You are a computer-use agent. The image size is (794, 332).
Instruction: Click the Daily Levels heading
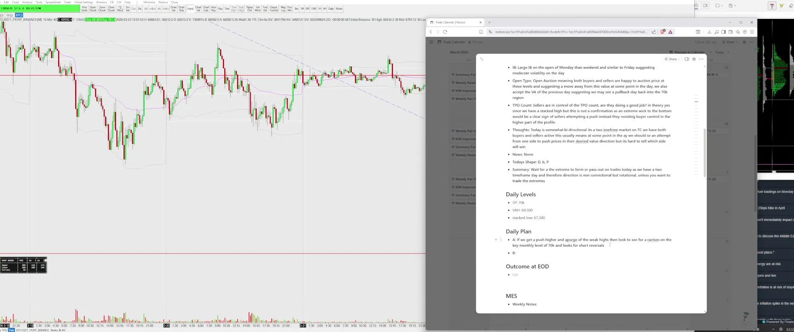point(521,195)
